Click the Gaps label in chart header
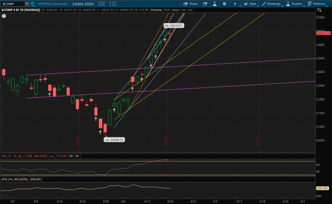The height and width of the screenshot is (204, 332). tap(176, 10)
